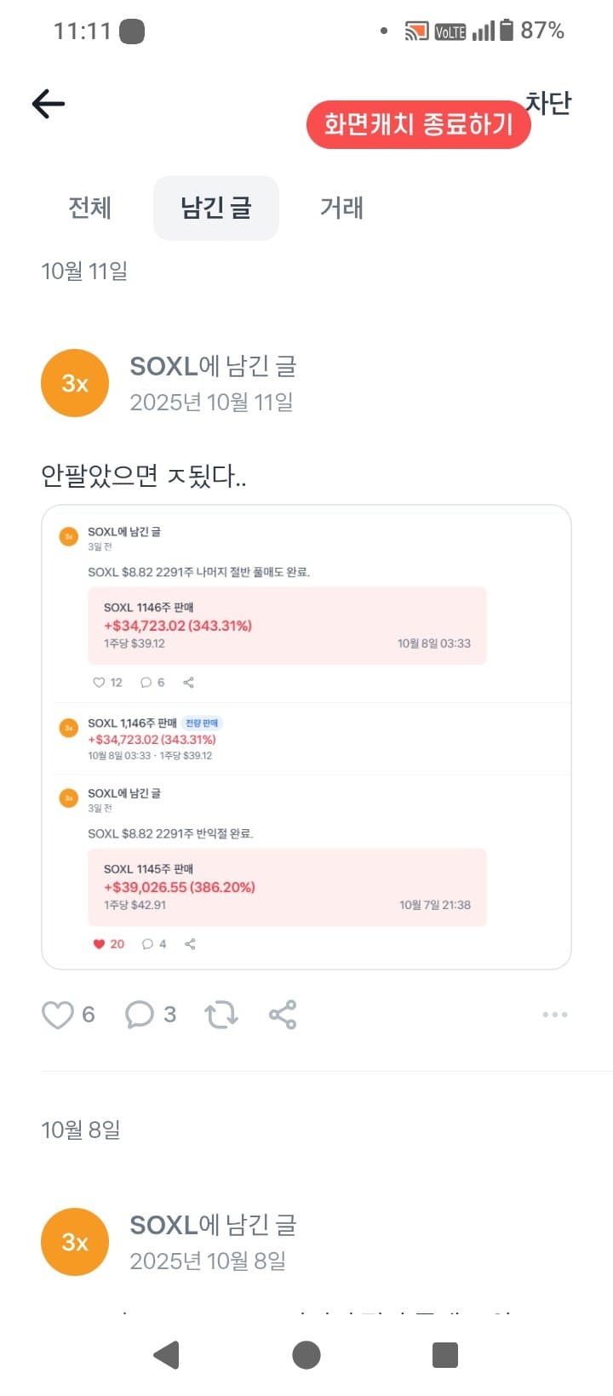
Task: Tap the 3x avatar on October 11 post
Action: pos(75,383)
